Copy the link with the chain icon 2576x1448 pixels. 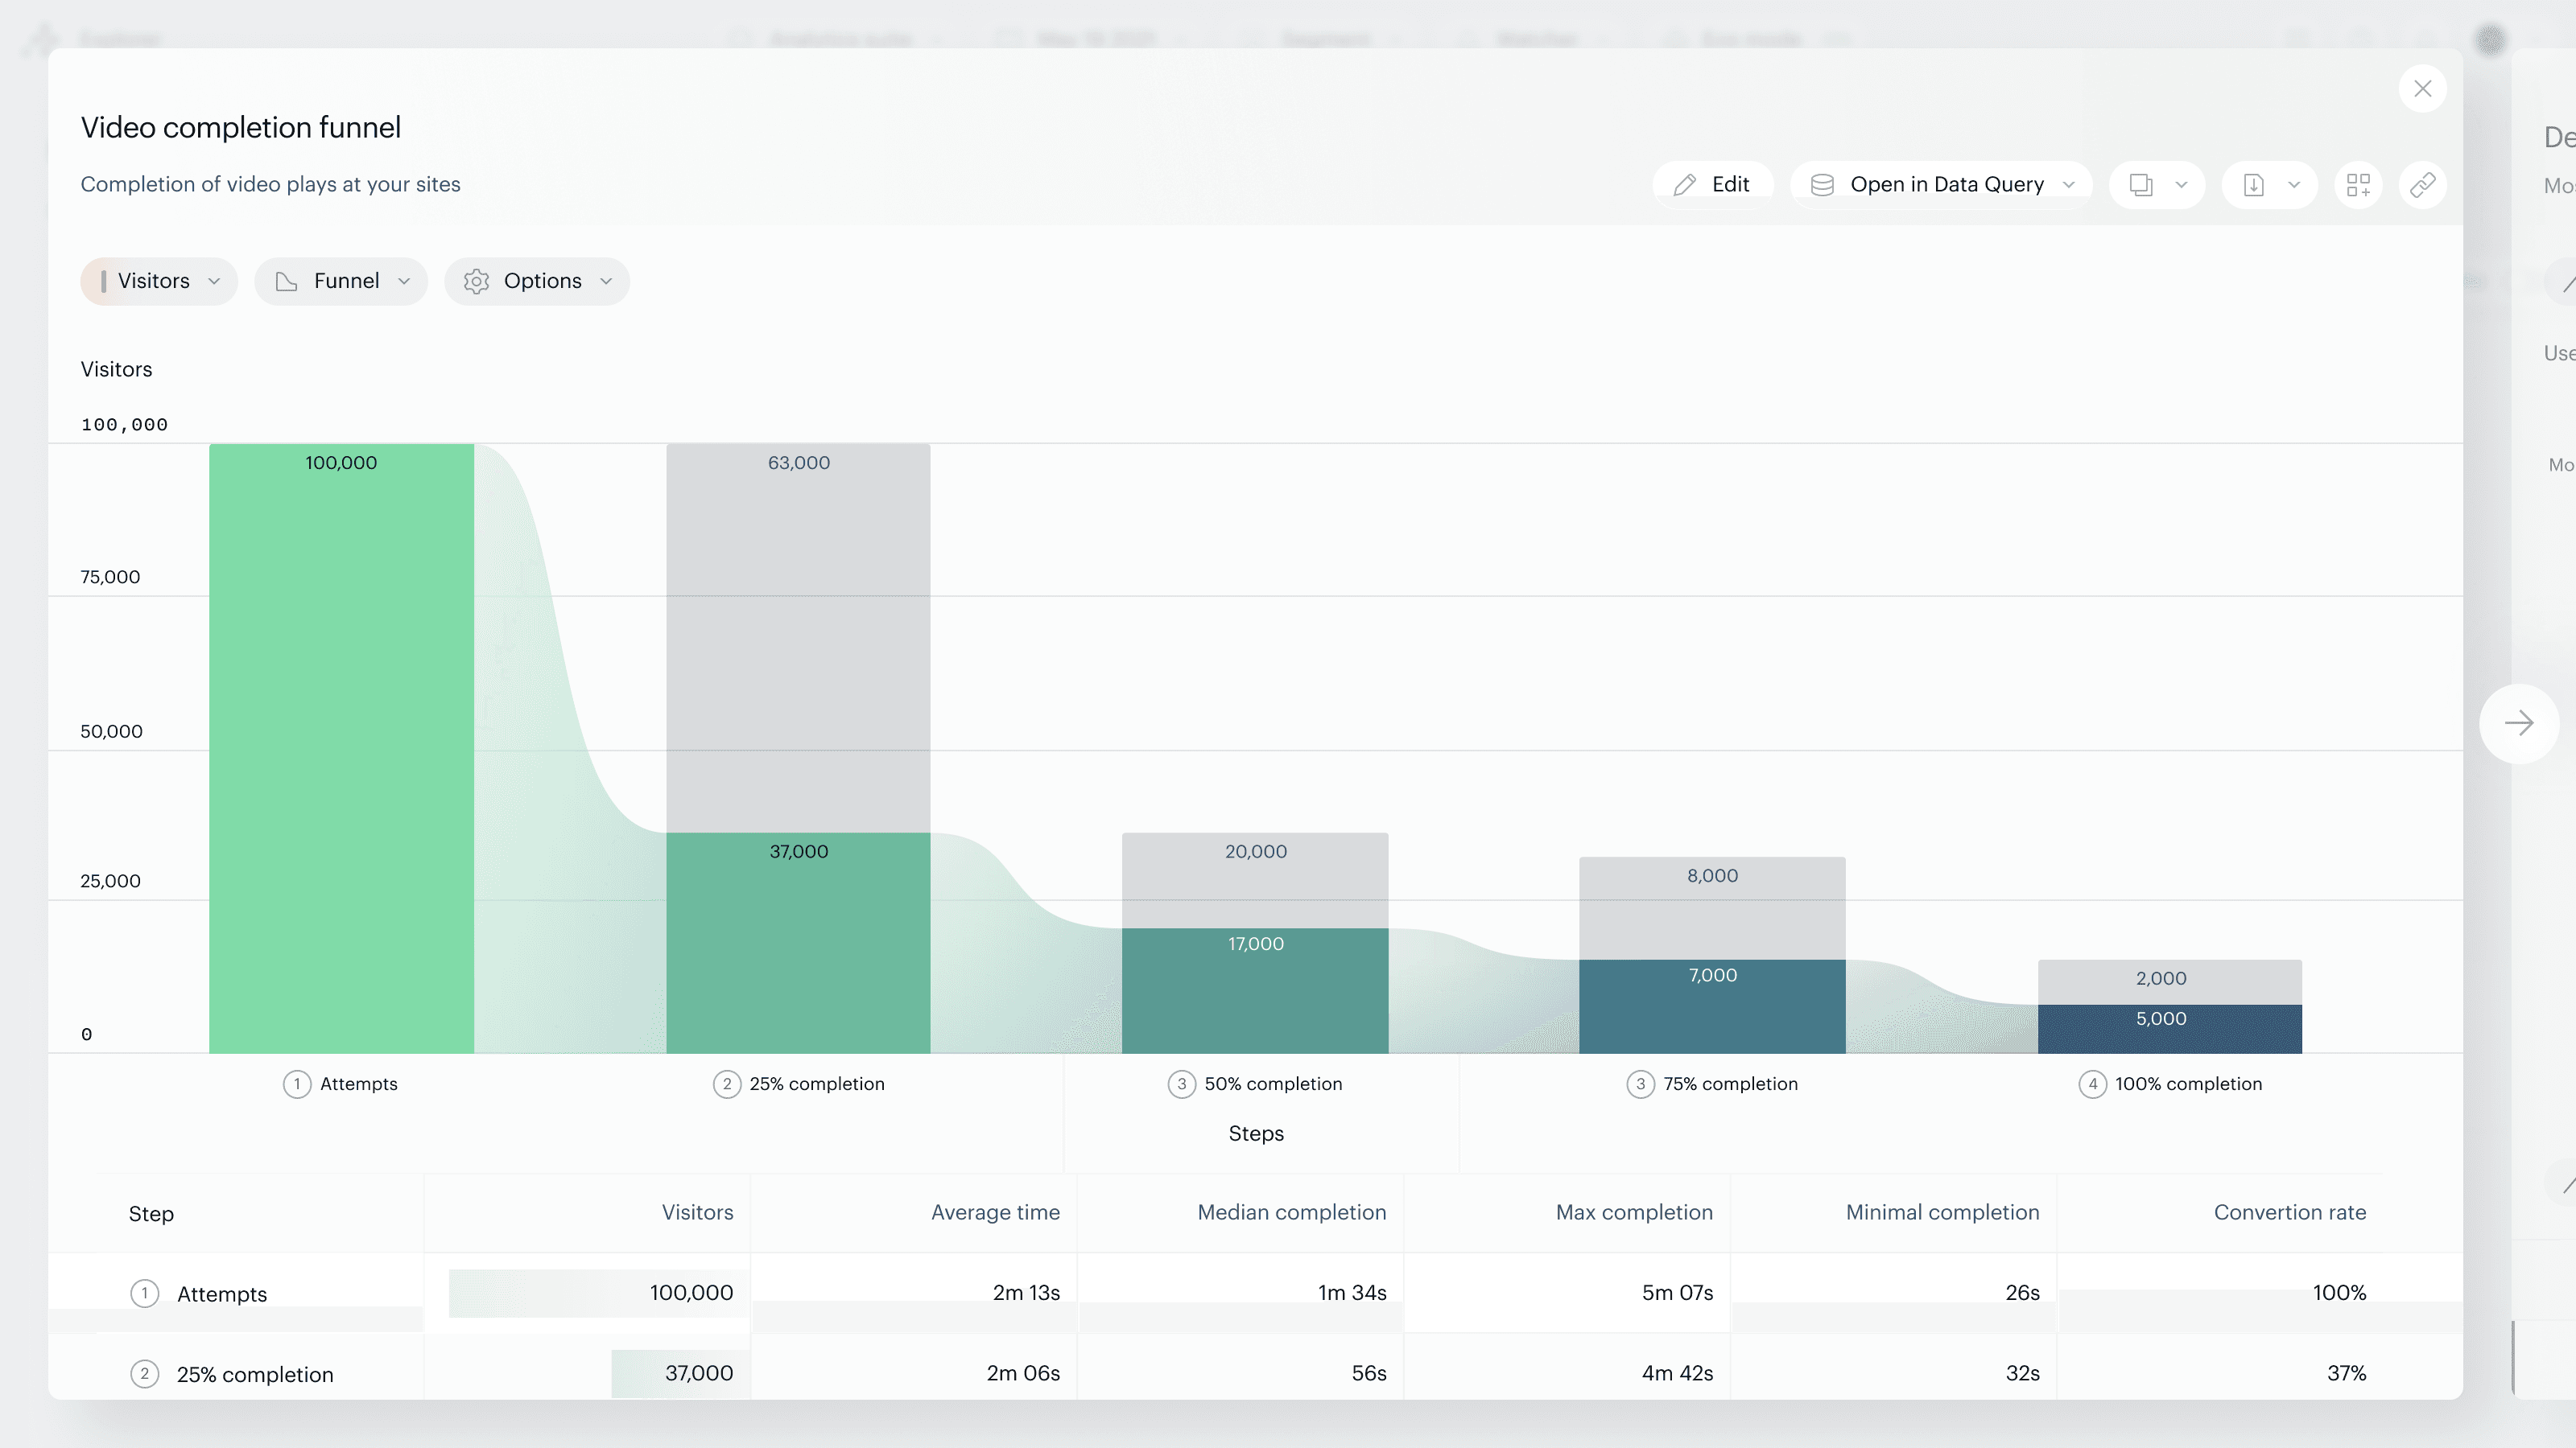pos(2422,185)
